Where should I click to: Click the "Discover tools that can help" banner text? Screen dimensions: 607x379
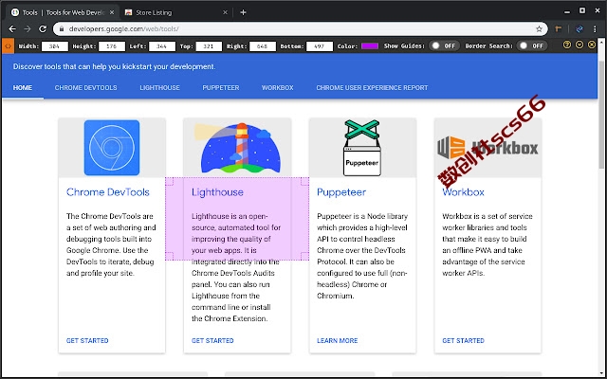(114, 66)
